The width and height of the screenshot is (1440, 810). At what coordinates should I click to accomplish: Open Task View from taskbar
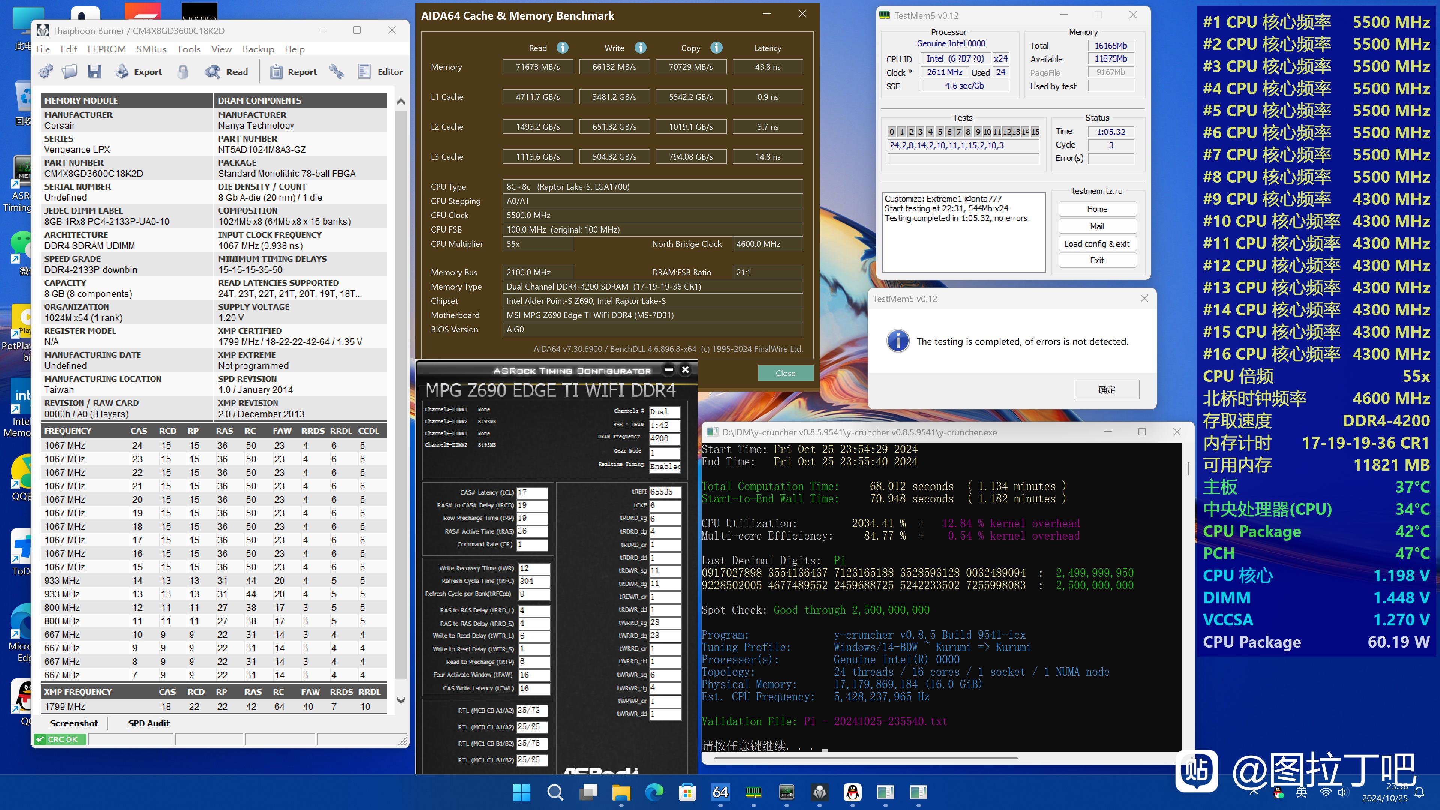[x=588, y=792]
